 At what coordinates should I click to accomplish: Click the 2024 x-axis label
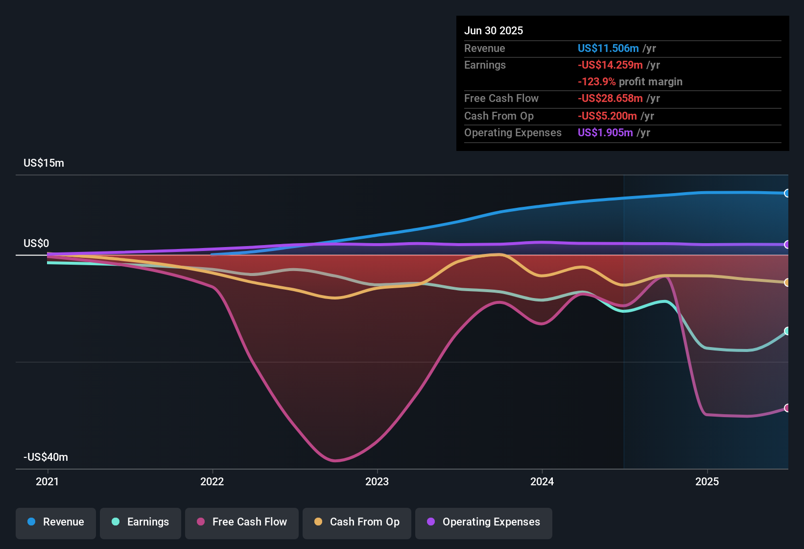pyautogui.click(x=542, y=481)
